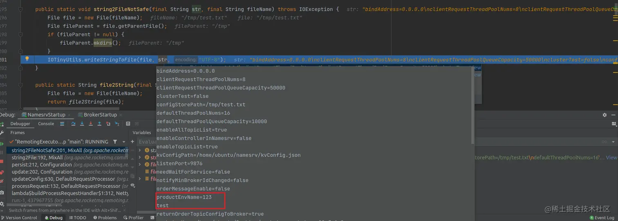
Task: Open the Evaluate Expression calculator icon
Action: pyautogui.click(x=128, y=124)
